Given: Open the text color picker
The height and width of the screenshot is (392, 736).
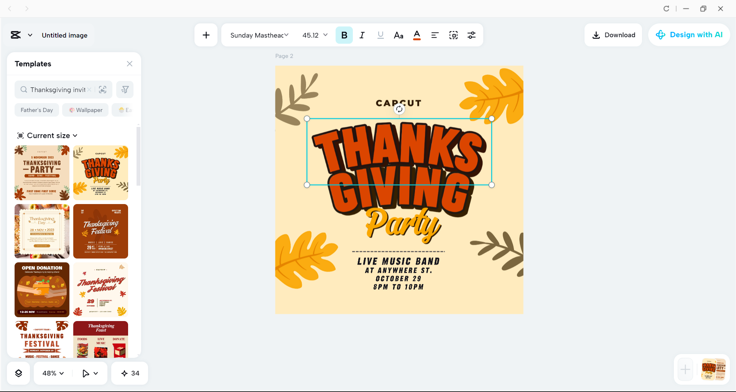Looking at the screenshot, I should [x=417, y=35].
